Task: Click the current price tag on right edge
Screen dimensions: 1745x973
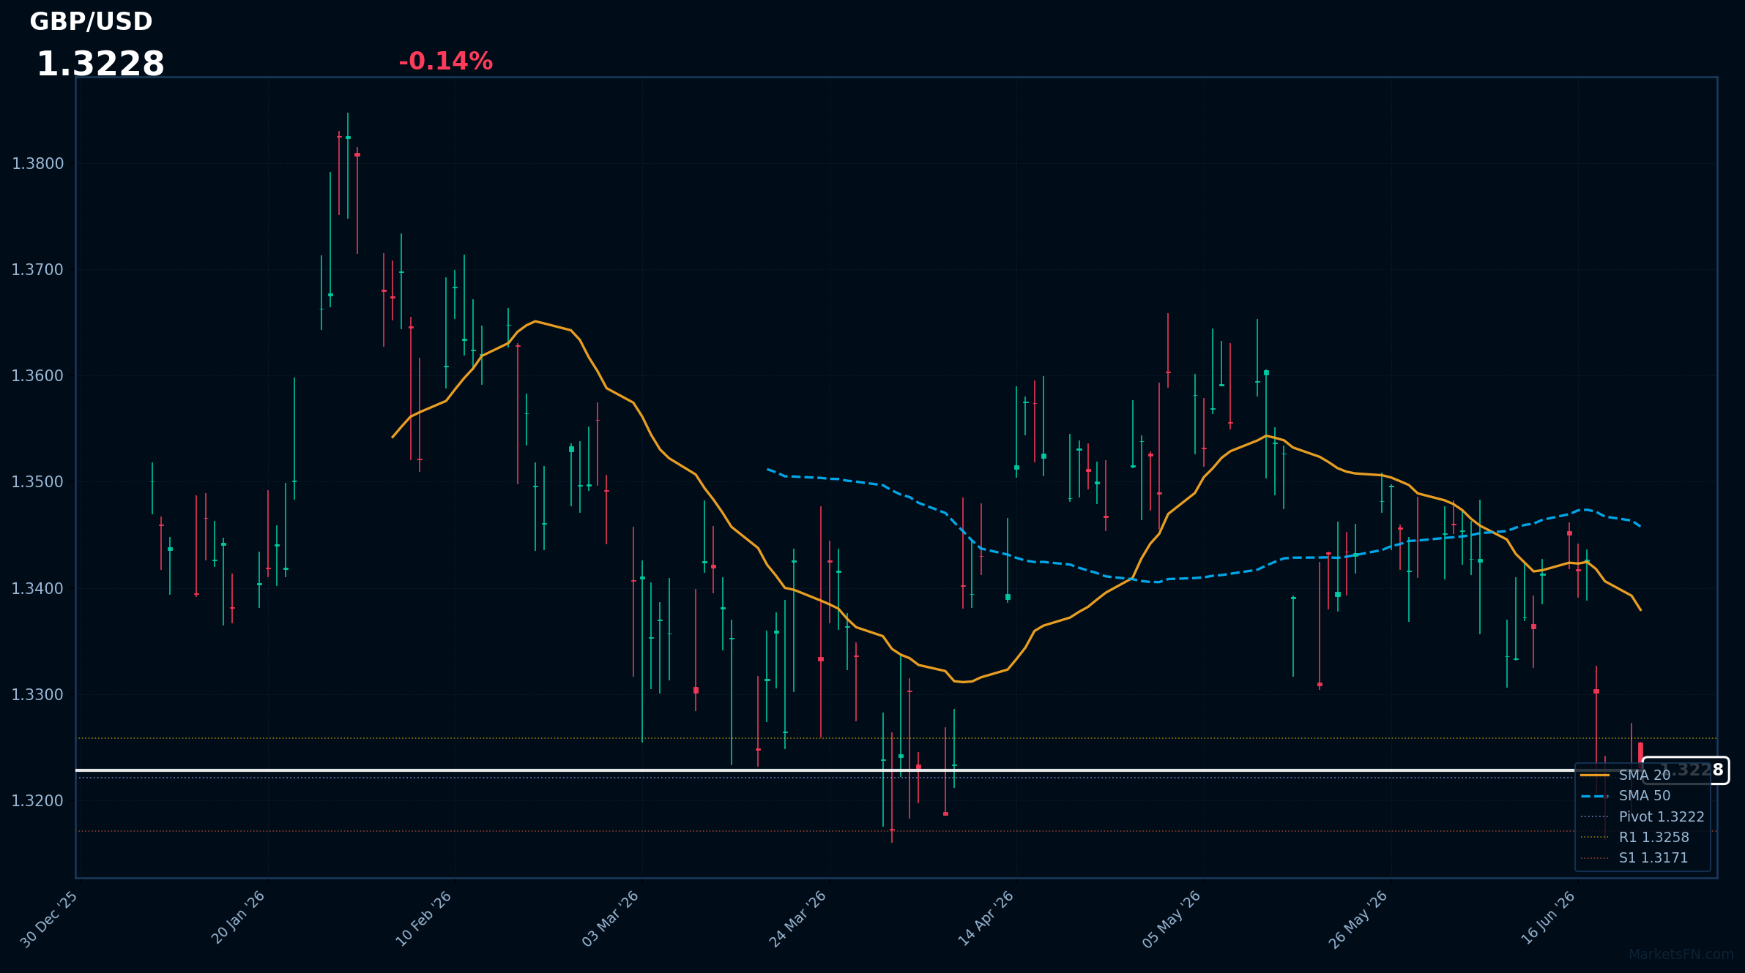Action: pos(1686,770)
